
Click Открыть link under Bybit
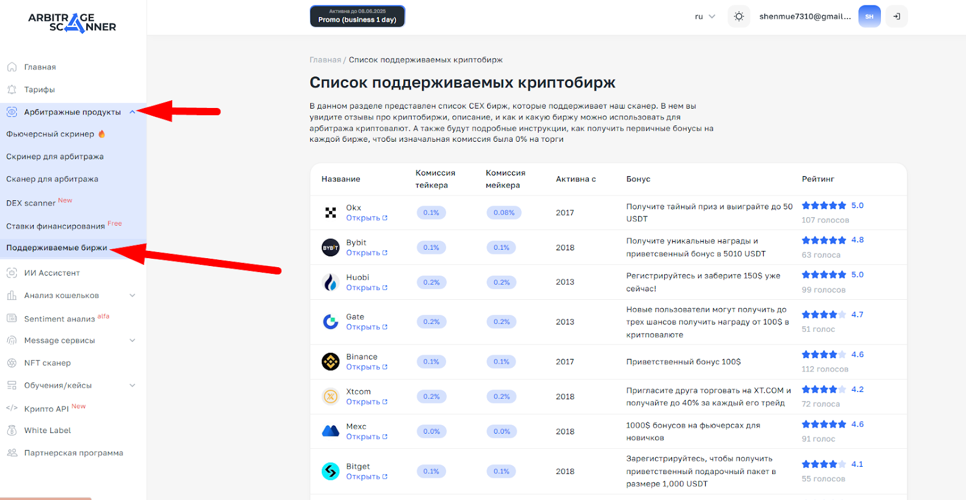[366, 253]
